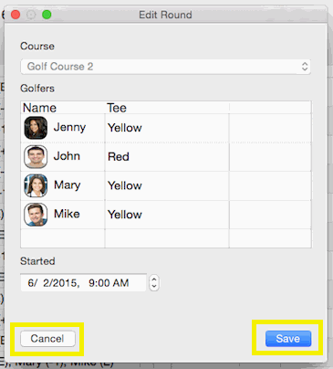Click John's avatar photo
This screenshot has width=333, height=369.
pyautogui.click(x=36, y=157)
